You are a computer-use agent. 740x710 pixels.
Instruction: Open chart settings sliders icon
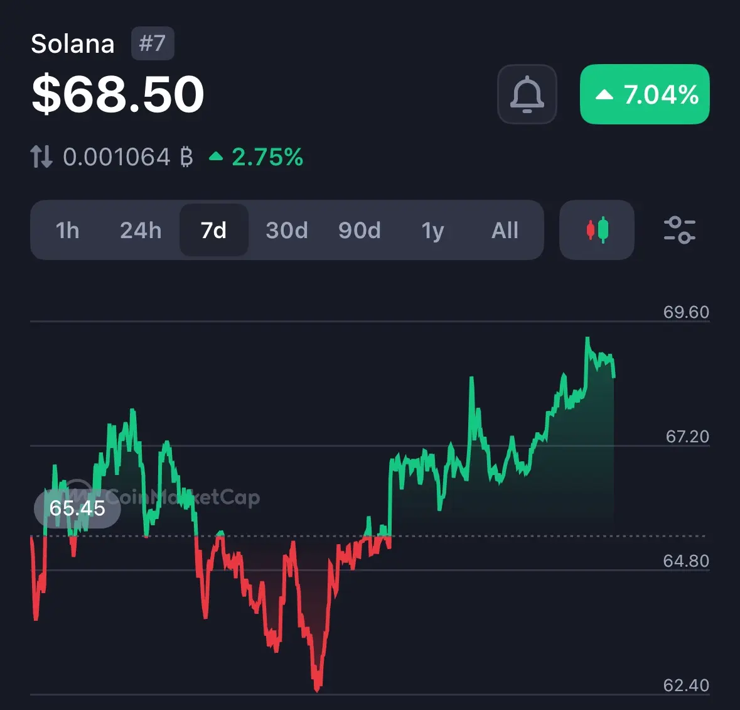pyautogui.click(x=679, y=230)
